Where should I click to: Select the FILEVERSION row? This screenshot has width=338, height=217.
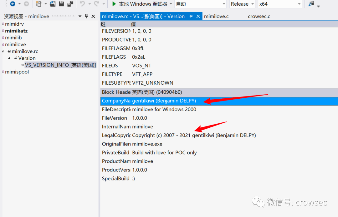click(x=219, y=31)
